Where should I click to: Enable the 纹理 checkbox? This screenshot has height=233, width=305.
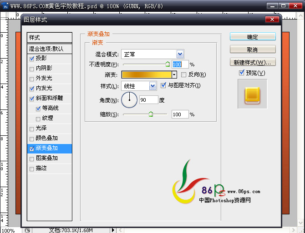[x=38, y=119]
